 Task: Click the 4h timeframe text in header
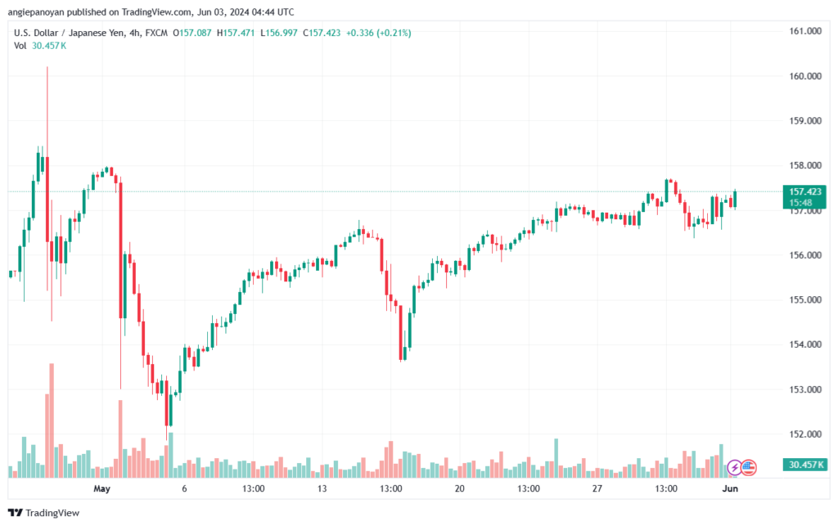pyautogui.click(x=135, y=33)
